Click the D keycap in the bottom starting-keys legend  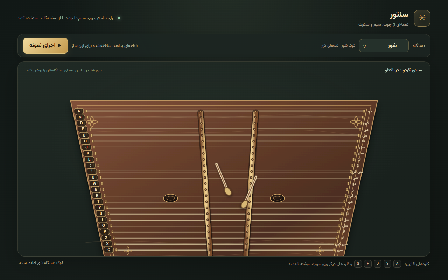[378, 264]
